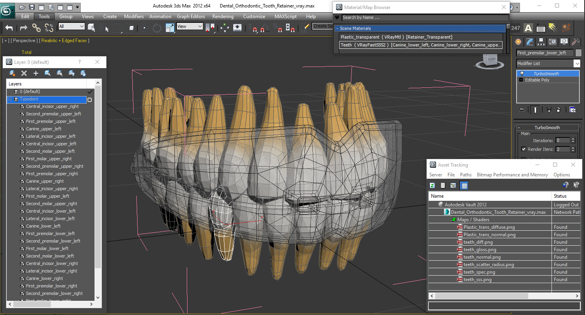Toggle Angle Snap in main toolbar

265,28
